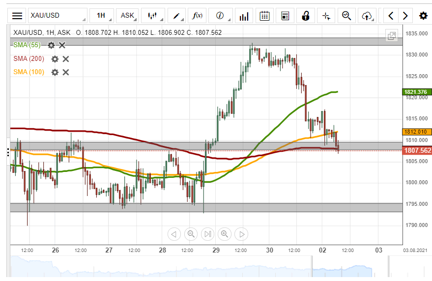
Task: Open SMA (55) settings gear
Action: (x=51, y=45)
